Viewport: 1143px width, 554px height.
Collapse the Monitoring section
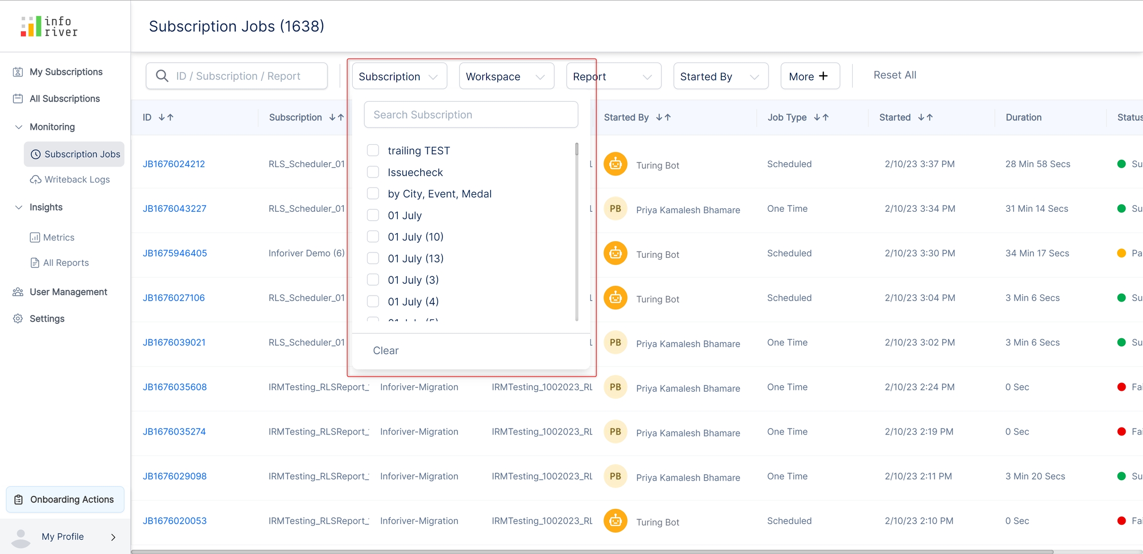pyautogui.click(x=19, y=127)
